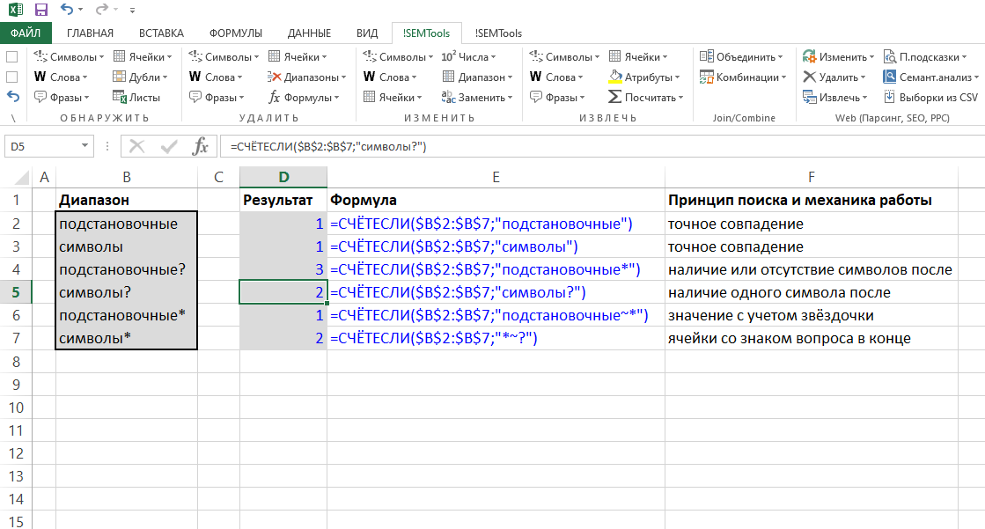Open the Удалить dropdown in Web group
The image size is (985, 529).
point(834,77)
